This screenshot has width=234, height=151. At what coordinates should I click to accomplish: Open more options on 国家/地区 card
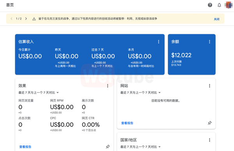coord(209,140)
